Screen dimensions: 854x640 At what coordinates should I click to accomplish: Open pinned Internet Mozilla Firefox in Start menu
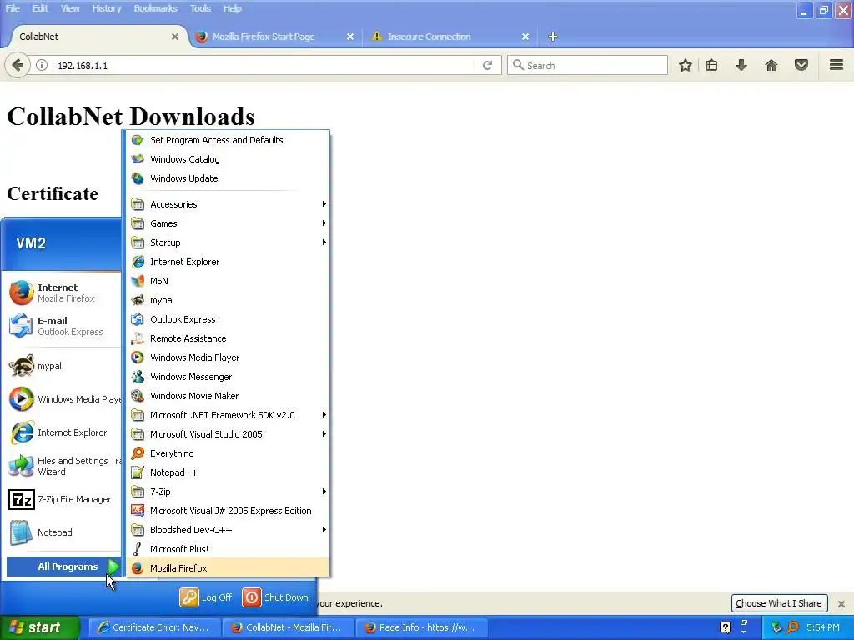[63, 292]
